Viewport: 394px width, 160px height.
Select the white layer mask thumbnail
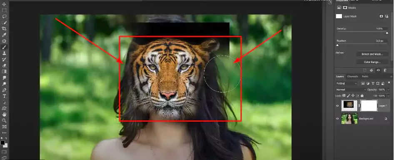tap(369, 106)
